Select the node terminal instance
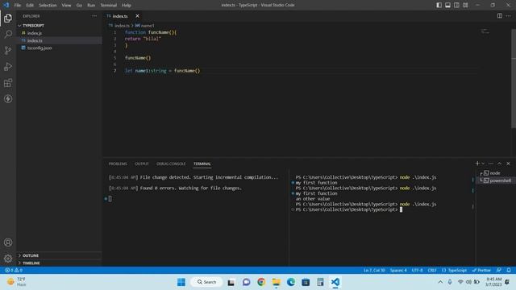 [x=494, y=173]
